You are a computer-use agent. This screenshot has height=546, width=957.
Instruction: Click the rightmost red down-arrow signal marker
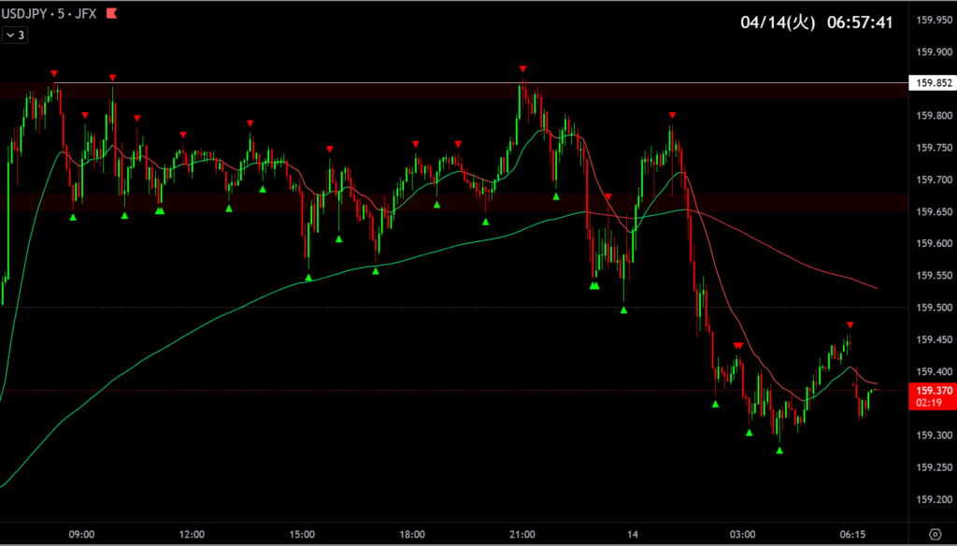point(850,324)
